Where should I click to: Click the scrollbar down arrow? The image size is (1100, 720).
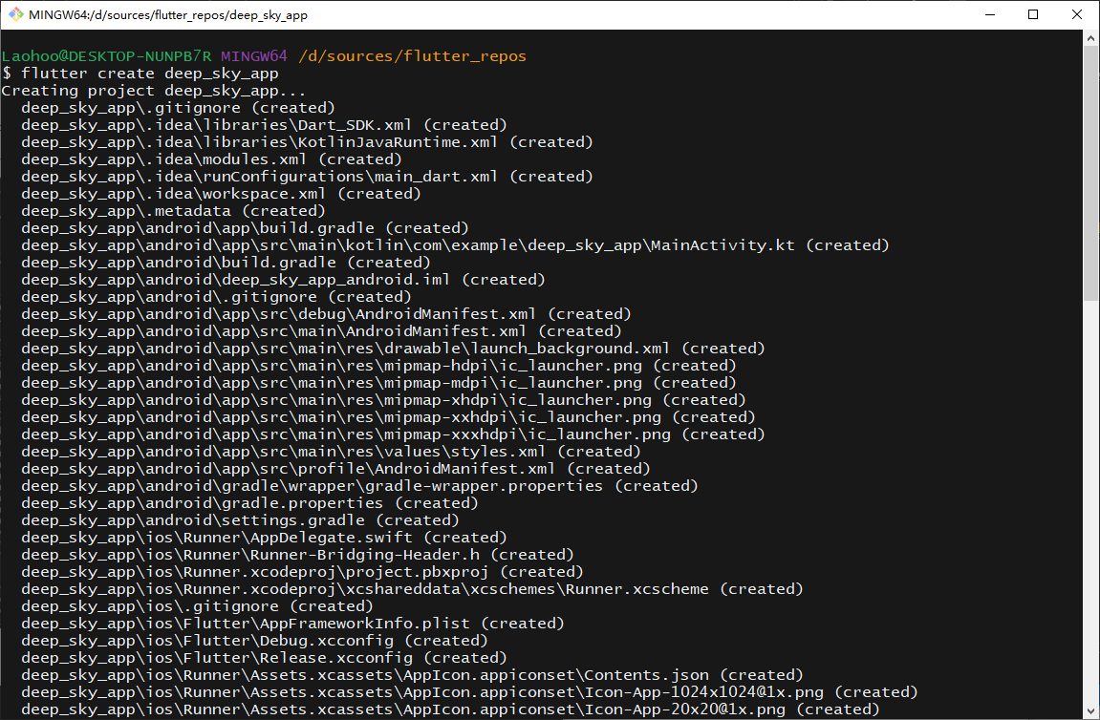point(1090,710)
